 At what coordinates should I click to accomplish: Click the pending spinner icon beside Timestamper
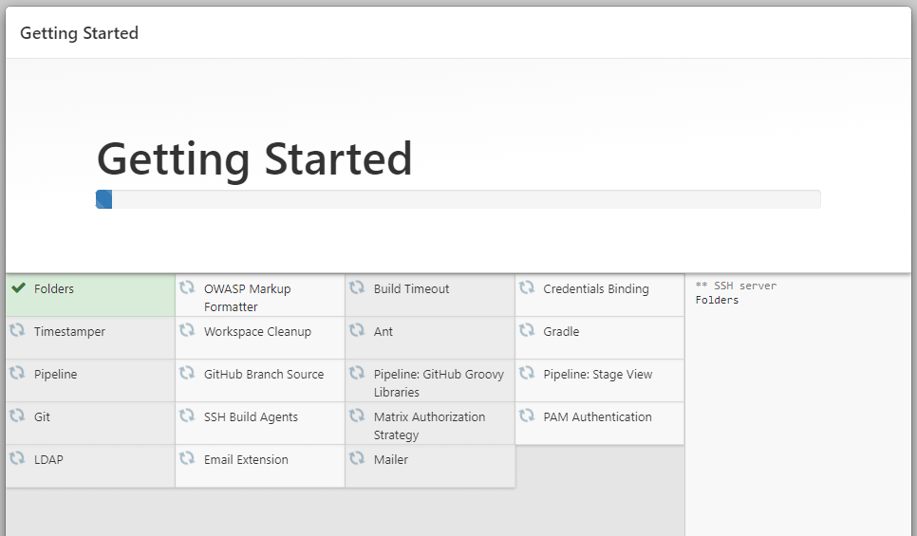click(17, 330)
